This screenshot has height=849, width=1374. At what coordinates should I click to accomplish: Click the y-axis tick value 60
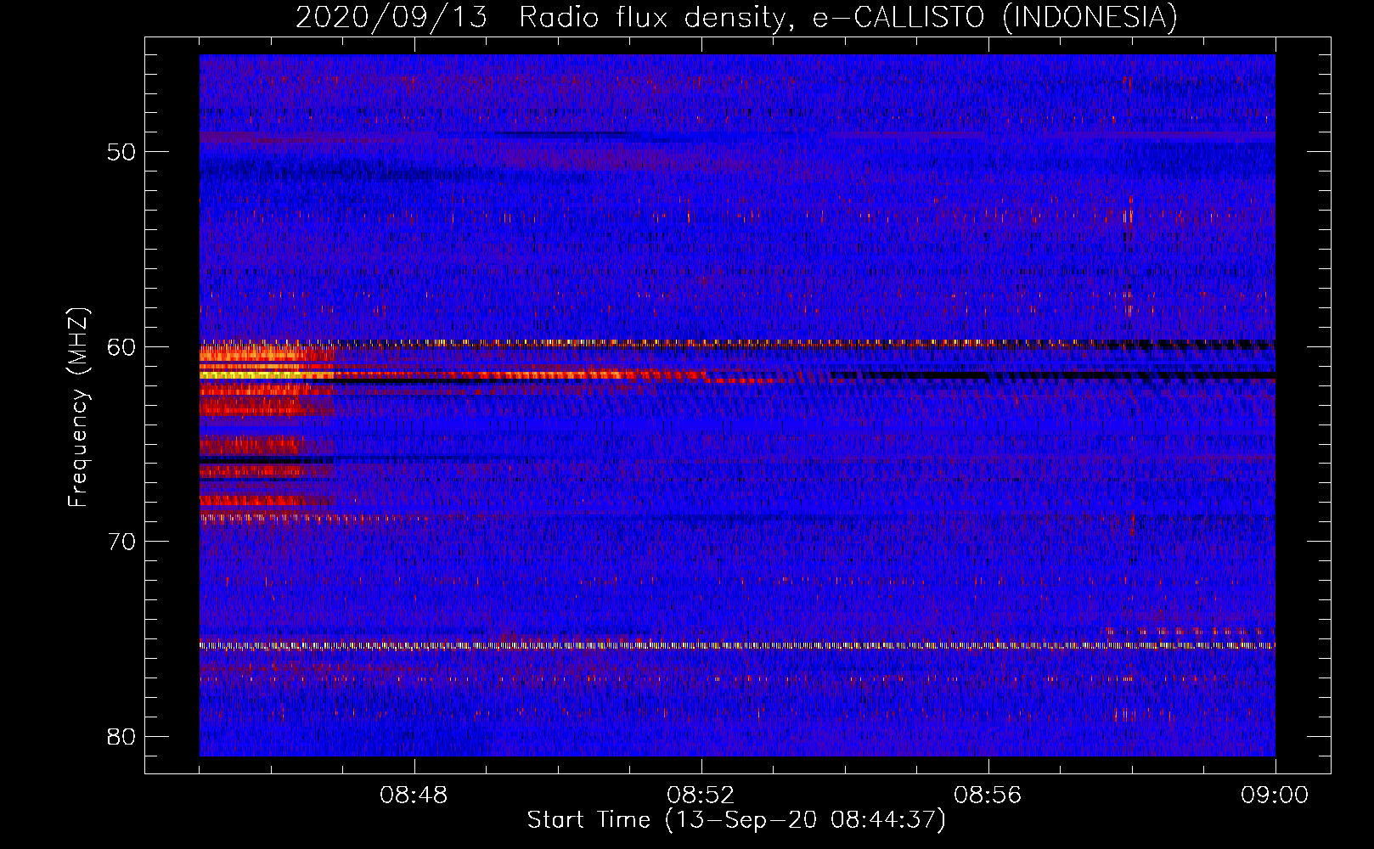coord(121,346)
